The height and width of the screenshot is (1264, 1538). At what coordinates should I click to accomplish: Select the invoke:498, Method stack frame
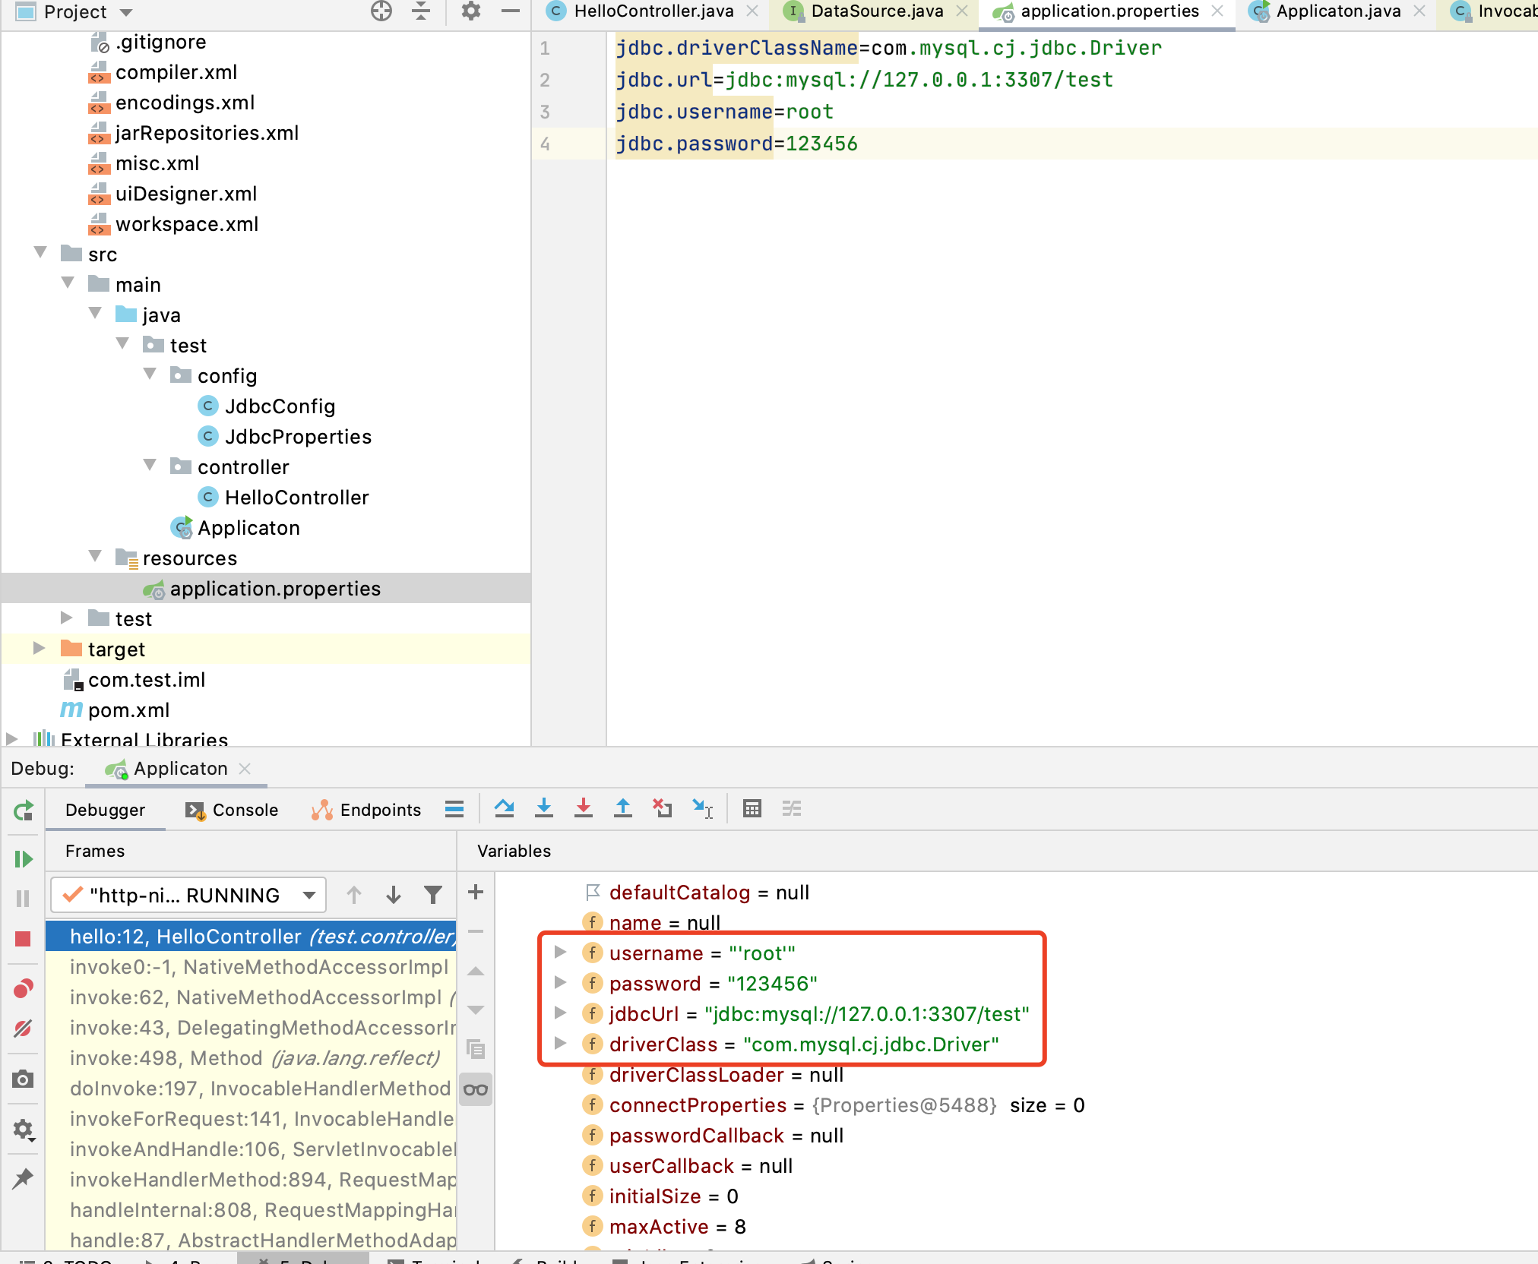[255, 1058]
